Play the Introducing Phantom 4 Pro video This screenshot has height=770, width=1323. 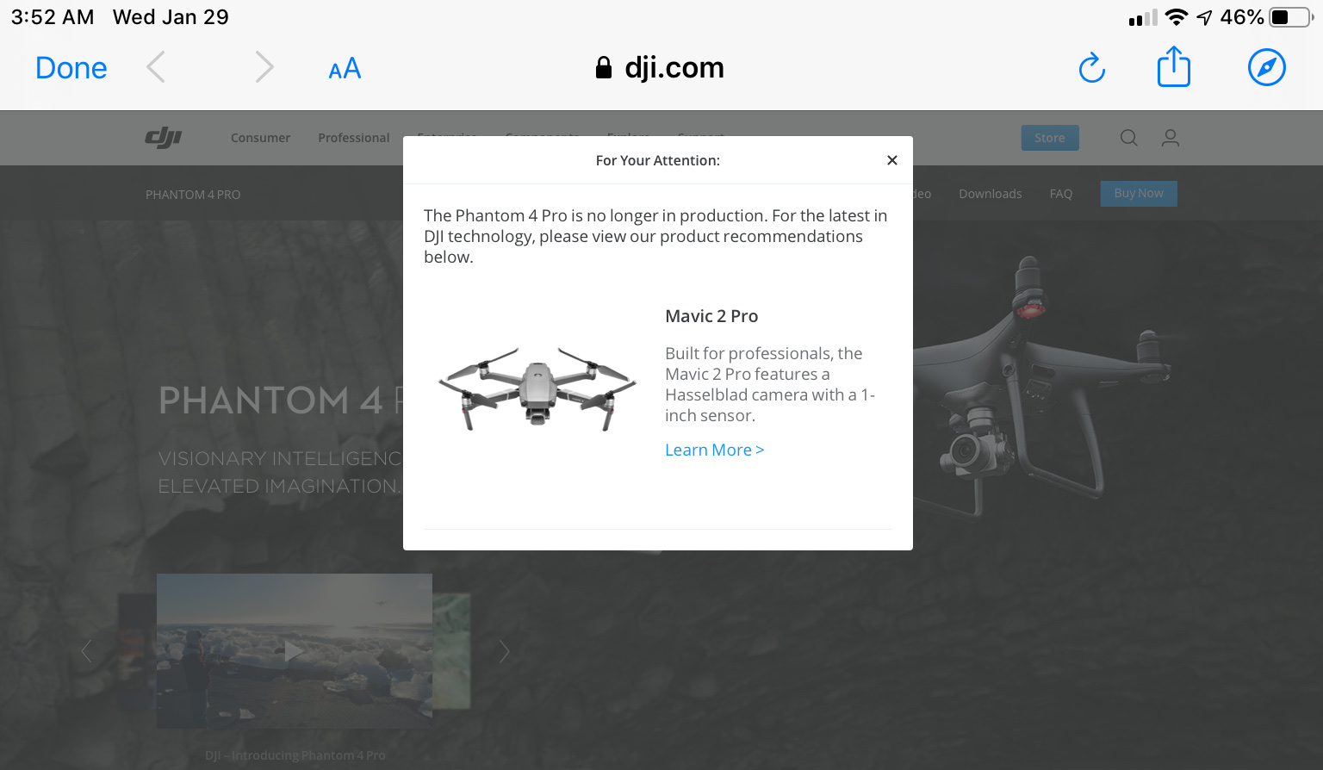point(294,651)
